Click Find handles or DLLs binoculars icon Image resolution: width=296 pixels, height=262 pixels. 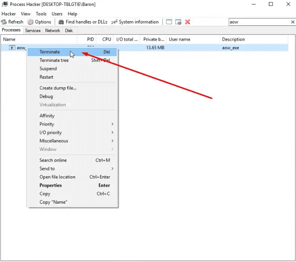click(x=61, y=22)
